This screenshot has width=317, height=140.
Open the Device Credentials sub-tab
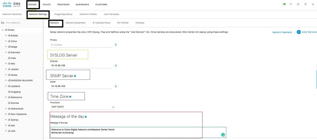(76, 23)
